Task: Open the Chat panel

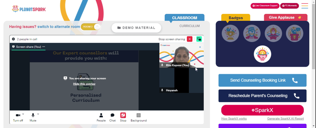Action: point(112,117)
